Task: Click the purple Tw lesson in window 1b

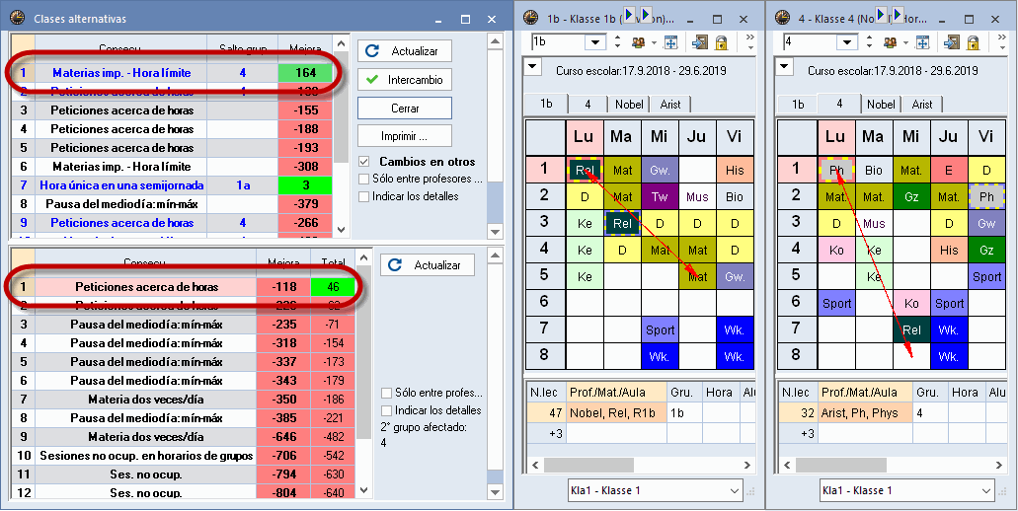Action: click(x=660, y=196)
